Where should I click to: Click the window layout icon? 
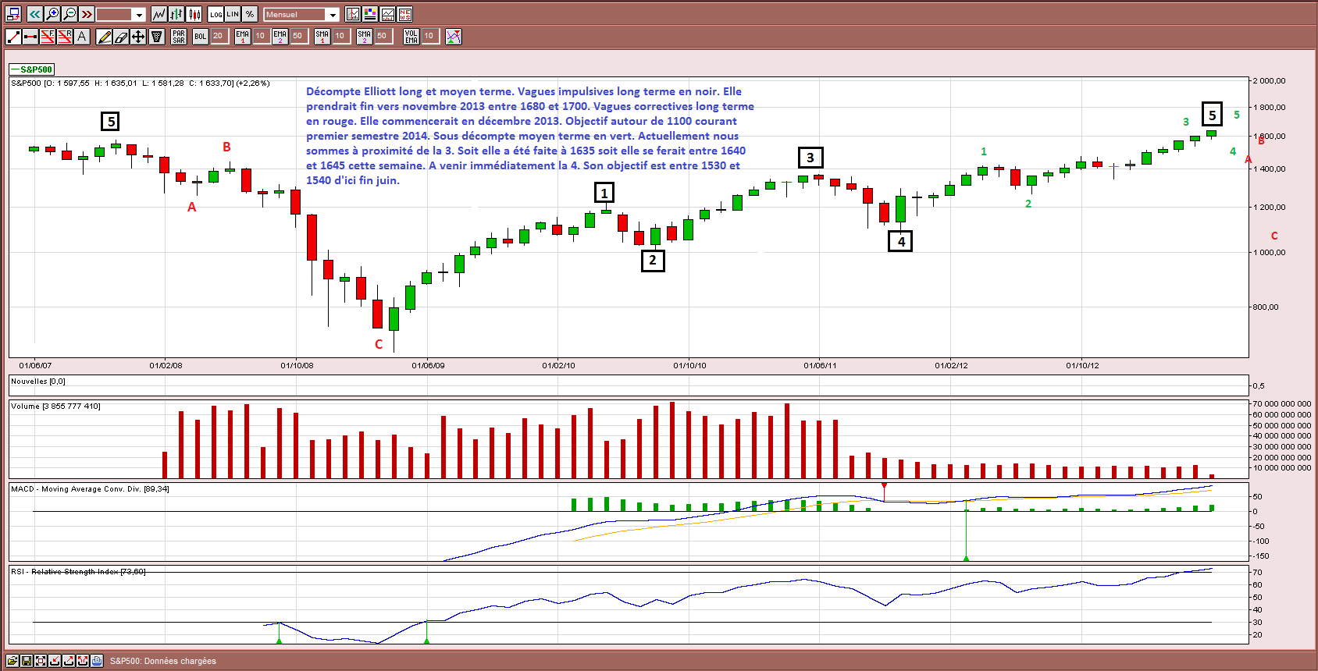click(13, 14)
